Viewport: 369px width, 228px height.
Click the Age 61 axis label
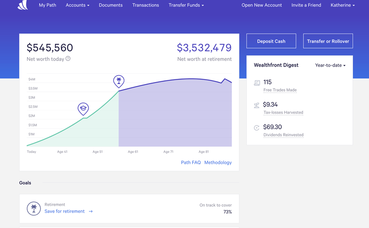[133, 152]
